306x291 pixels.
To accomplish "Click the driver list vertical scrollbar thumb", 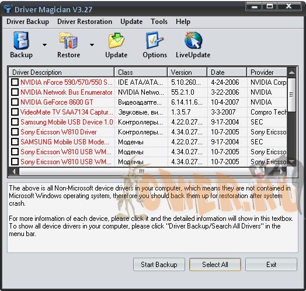I will (292, 95).
